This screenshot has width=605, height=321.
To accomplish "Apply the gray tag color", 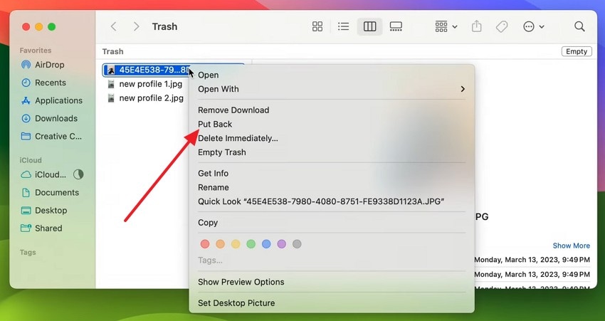I will pos(297,244).
